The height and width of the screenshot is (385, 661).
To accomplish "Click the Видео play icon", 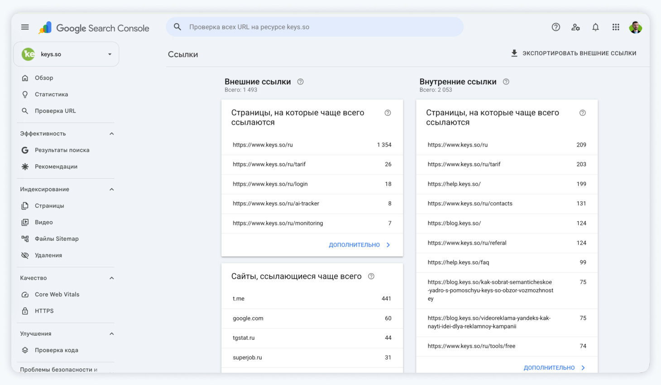I will point(25,222).
